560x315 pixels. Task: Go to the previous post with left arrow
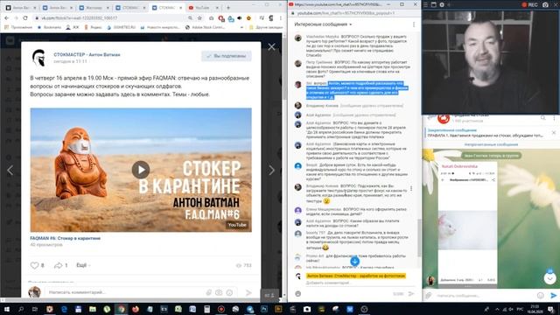pyautogui.click(x=10, y=170)
